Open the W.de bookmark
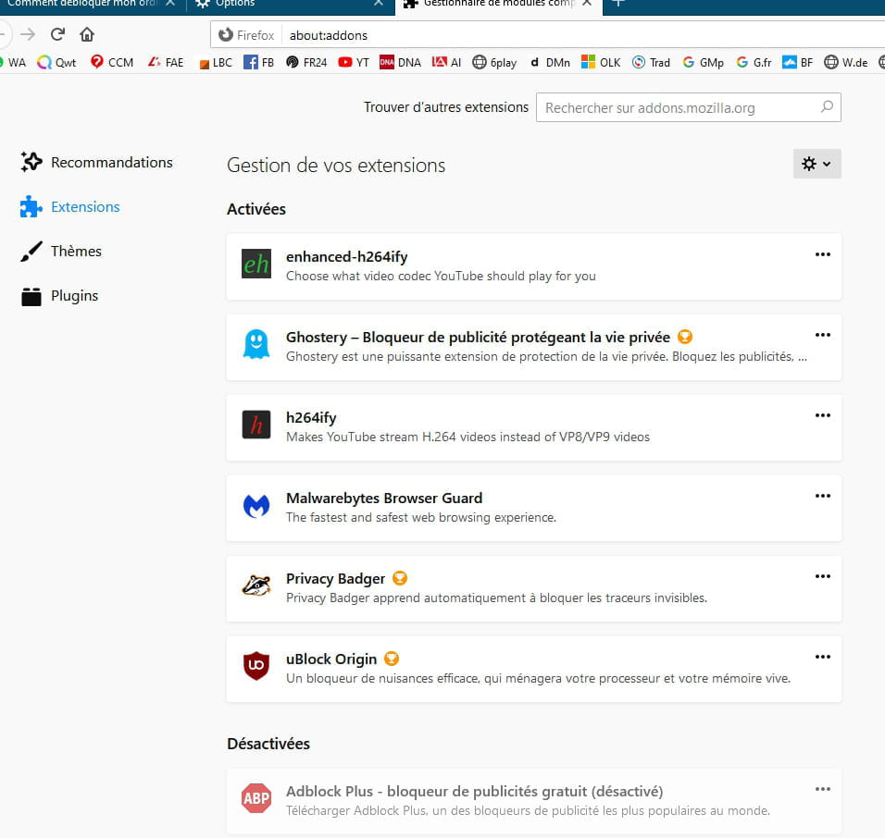The height and width of the screenshot is (838, 885). tap(846, 62)
